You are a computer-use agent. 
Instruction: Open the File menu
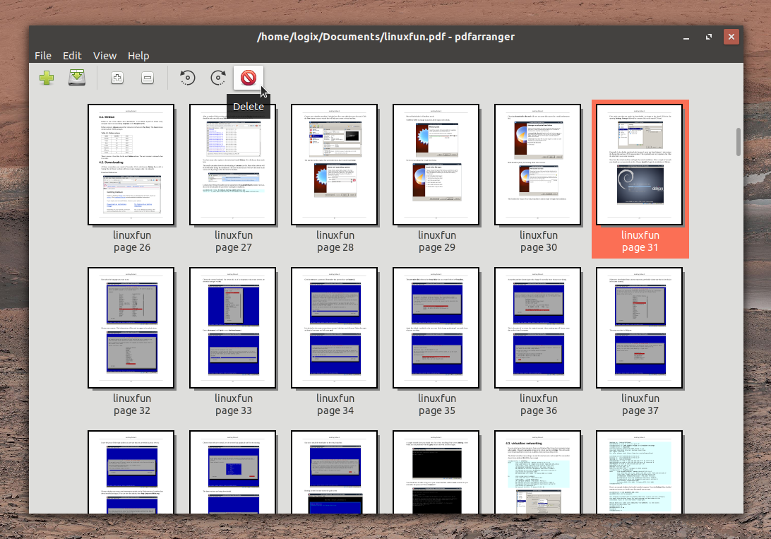[43, 56]
